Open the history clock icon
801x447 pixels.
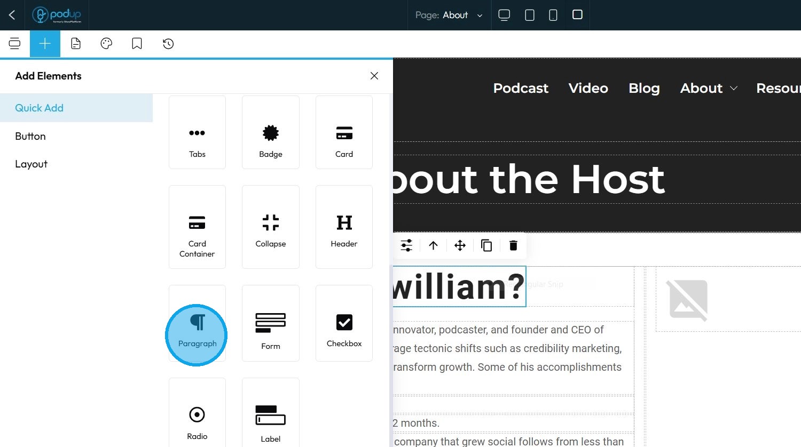(168, 44)
